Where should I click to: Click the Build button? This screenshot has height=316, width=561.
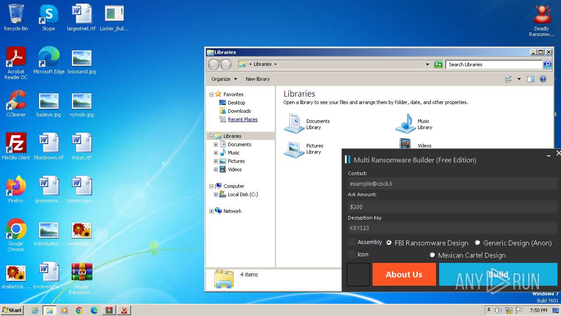[x=498, y=274]
